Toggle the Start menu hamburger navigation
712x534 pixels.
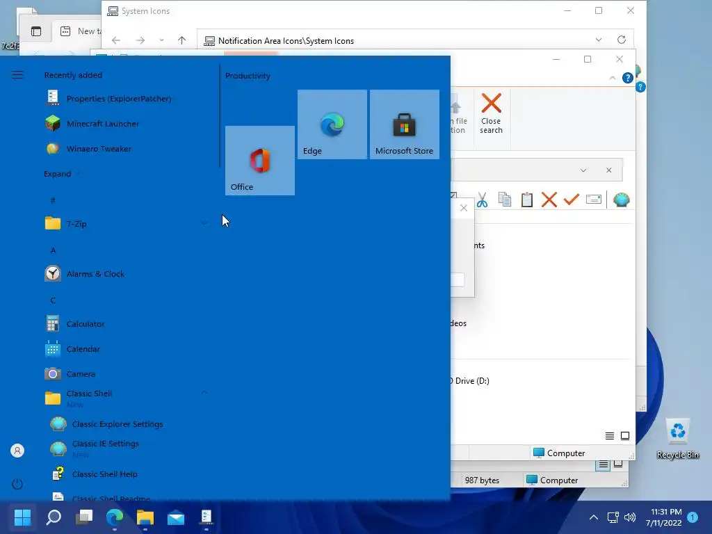17,75
